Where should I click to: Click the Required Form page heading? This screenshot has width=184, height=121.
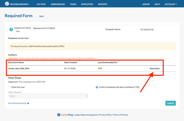[x=18, y=16]
